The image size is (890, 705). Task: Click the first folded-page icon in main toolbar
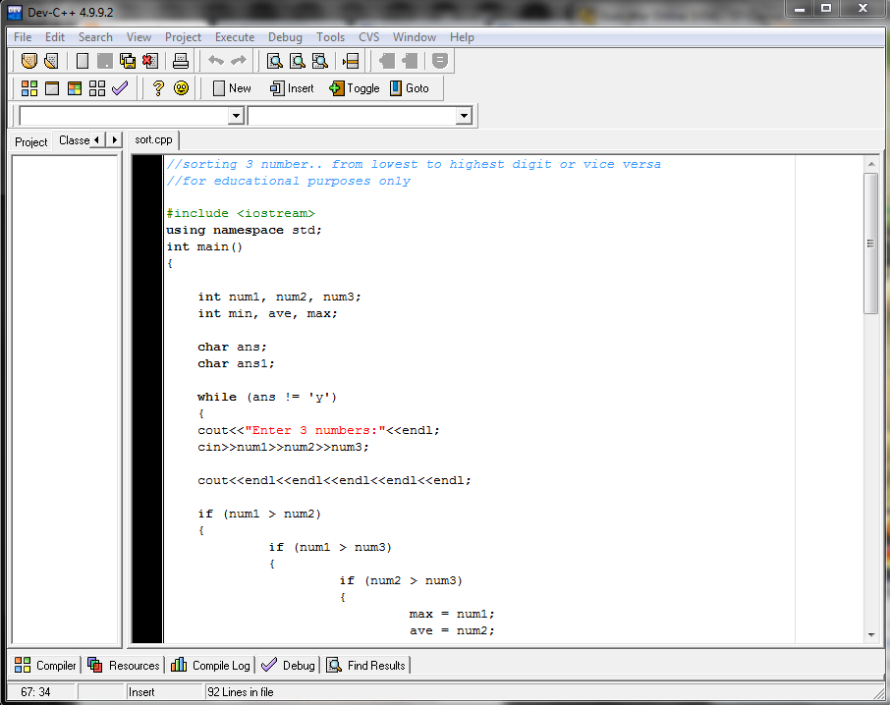(28, 61)
